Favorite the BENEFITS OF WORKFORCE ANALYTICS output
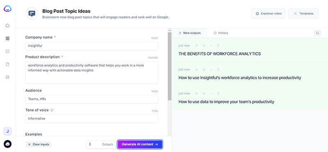The image size is (328, 152). [196, 45]
